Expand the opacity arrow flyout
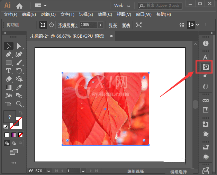217x175 pixels. [100, 25]
